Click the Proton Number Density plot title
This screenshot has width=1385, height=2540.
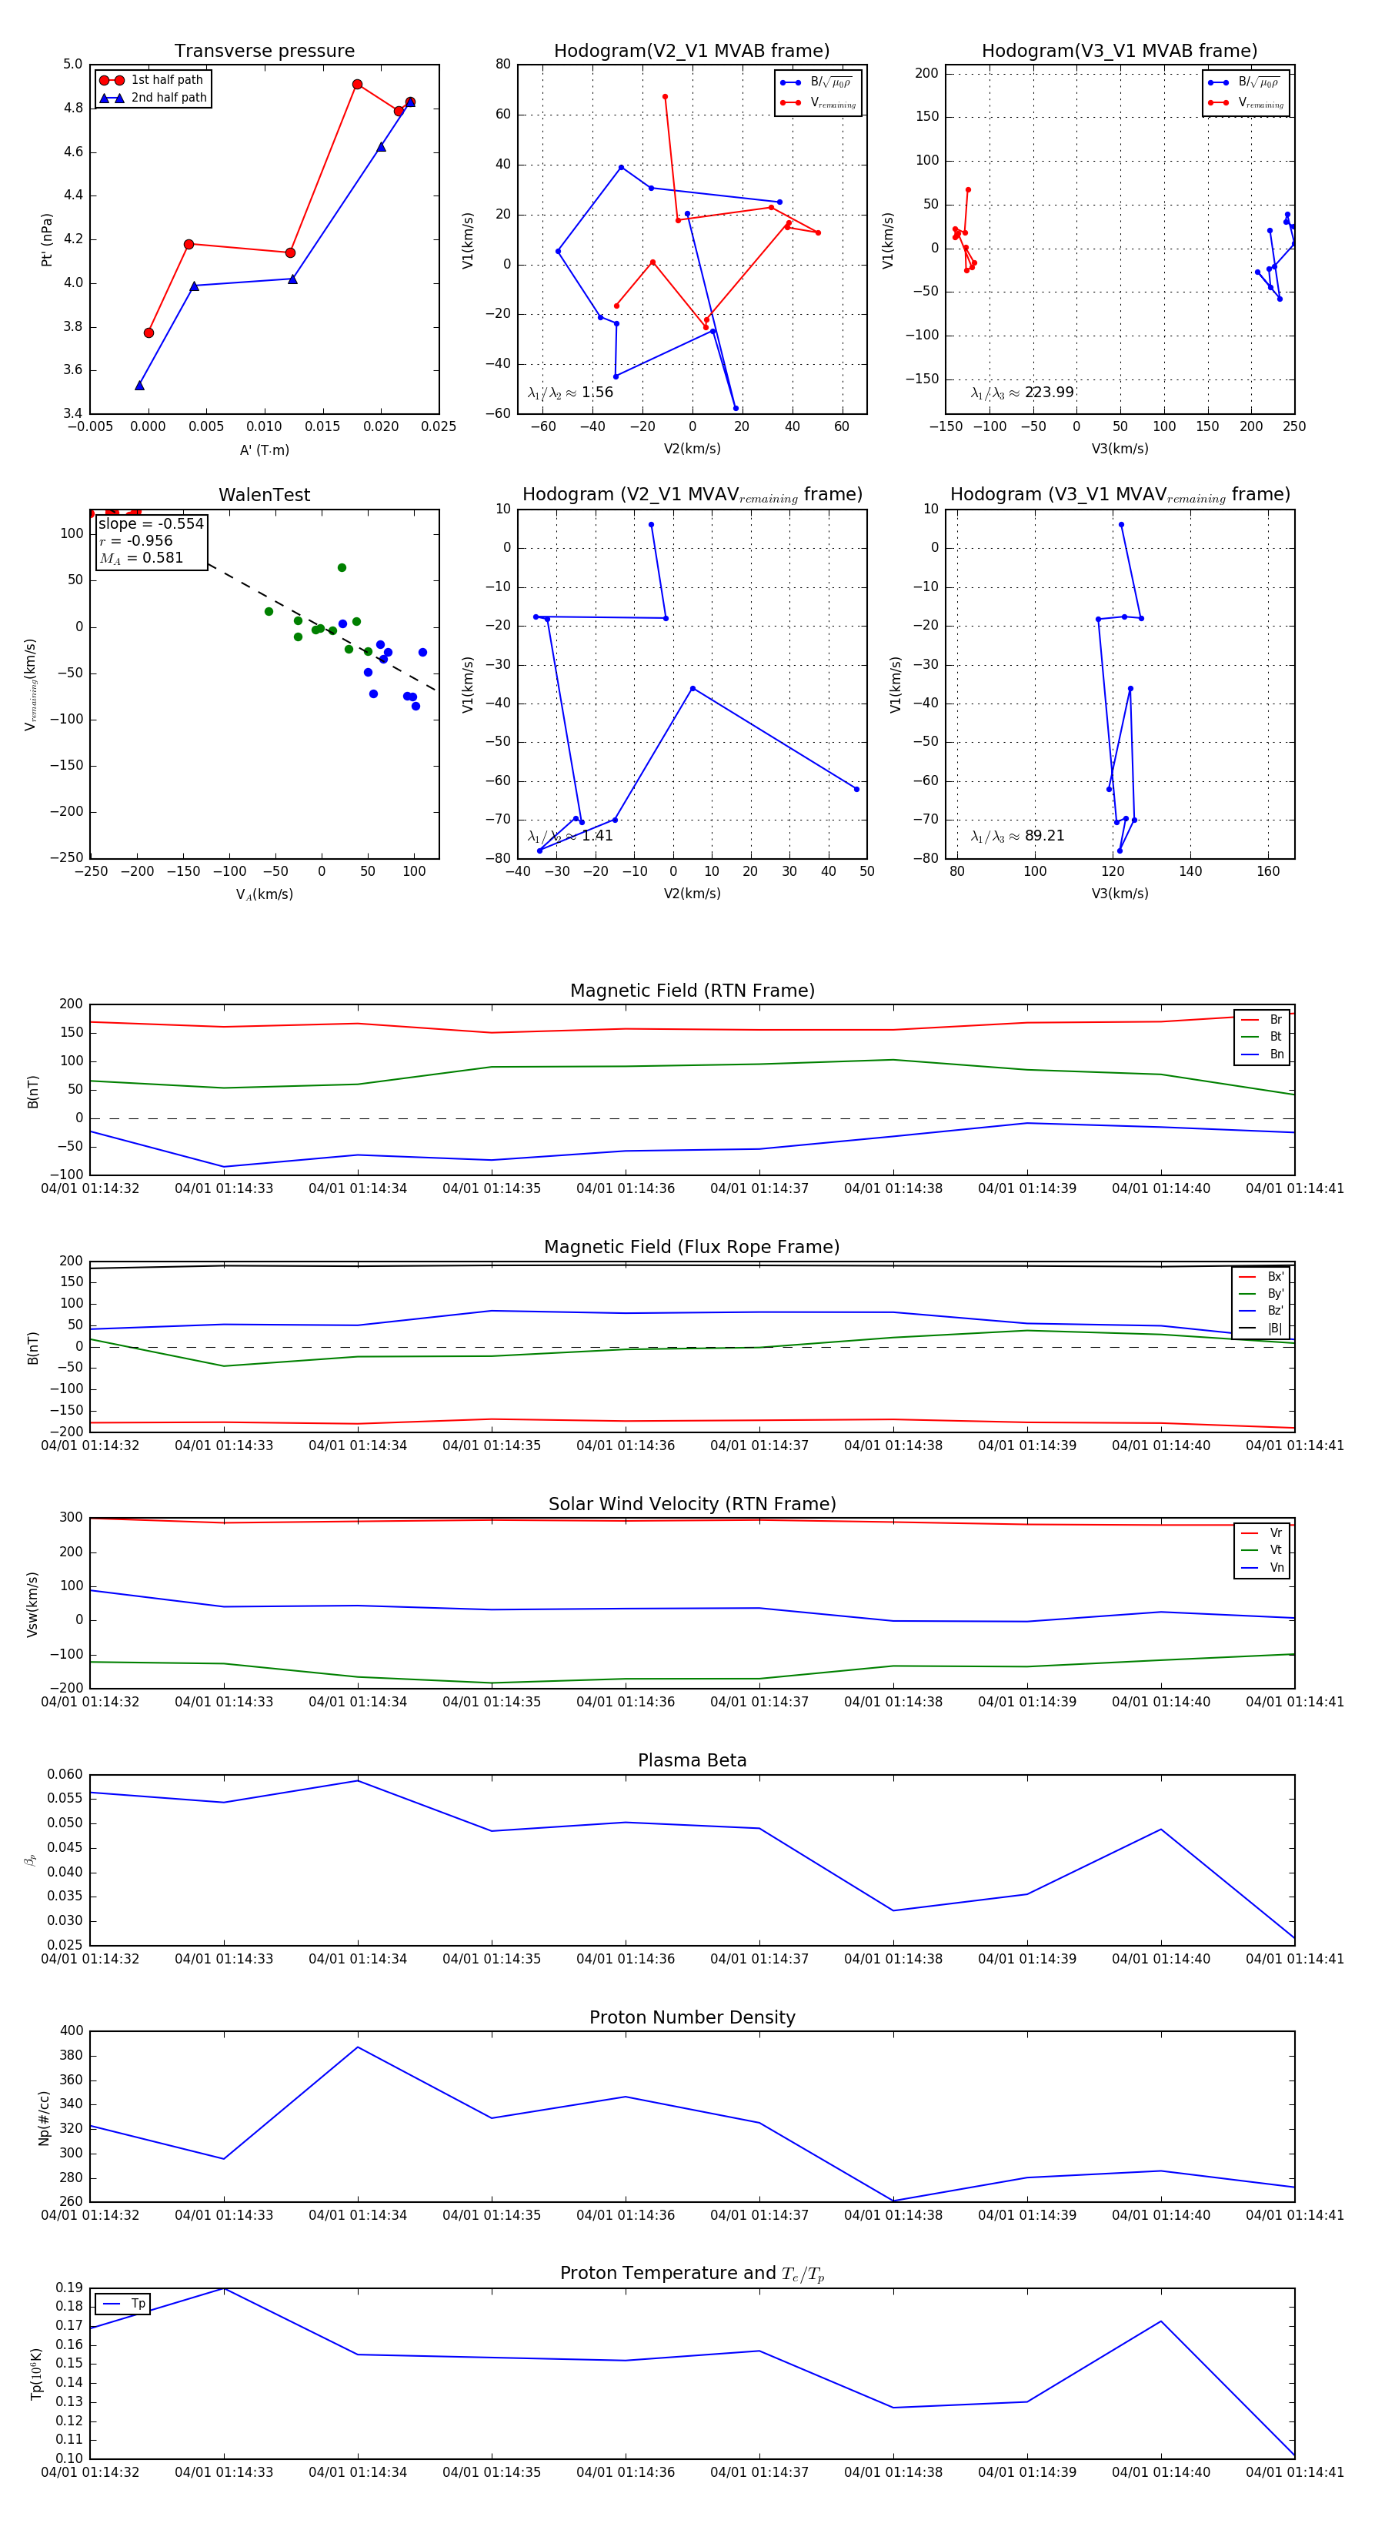(692, 2017)
